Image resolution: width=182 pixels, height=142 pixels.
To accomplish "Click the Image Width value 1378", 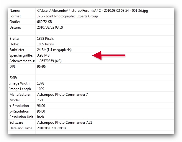I will 40,83.
